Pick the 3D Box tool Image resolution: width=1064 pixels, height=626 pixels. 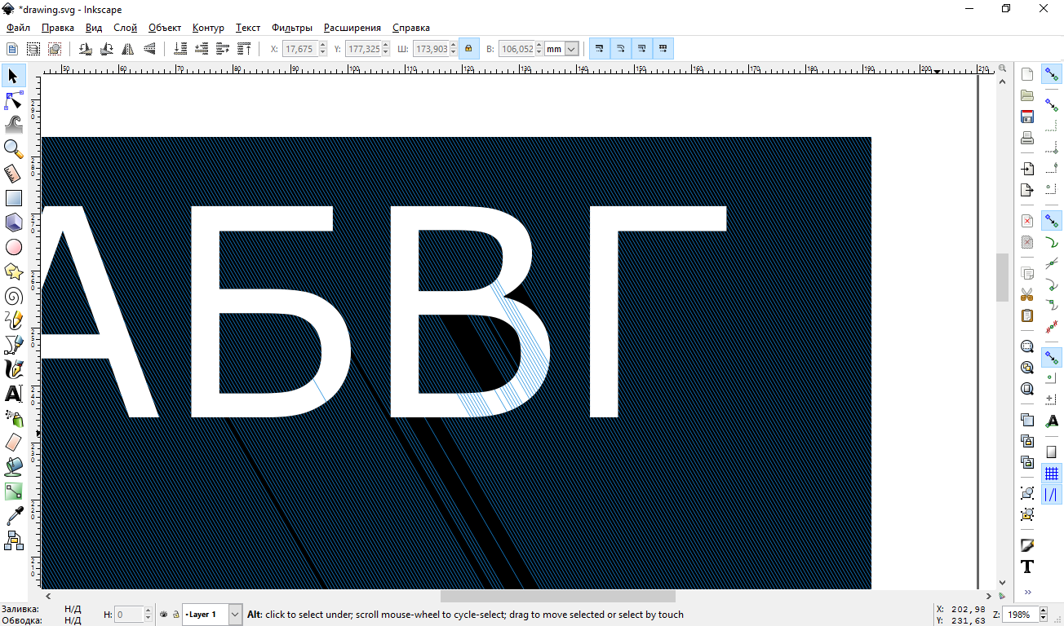pos(13,222)
